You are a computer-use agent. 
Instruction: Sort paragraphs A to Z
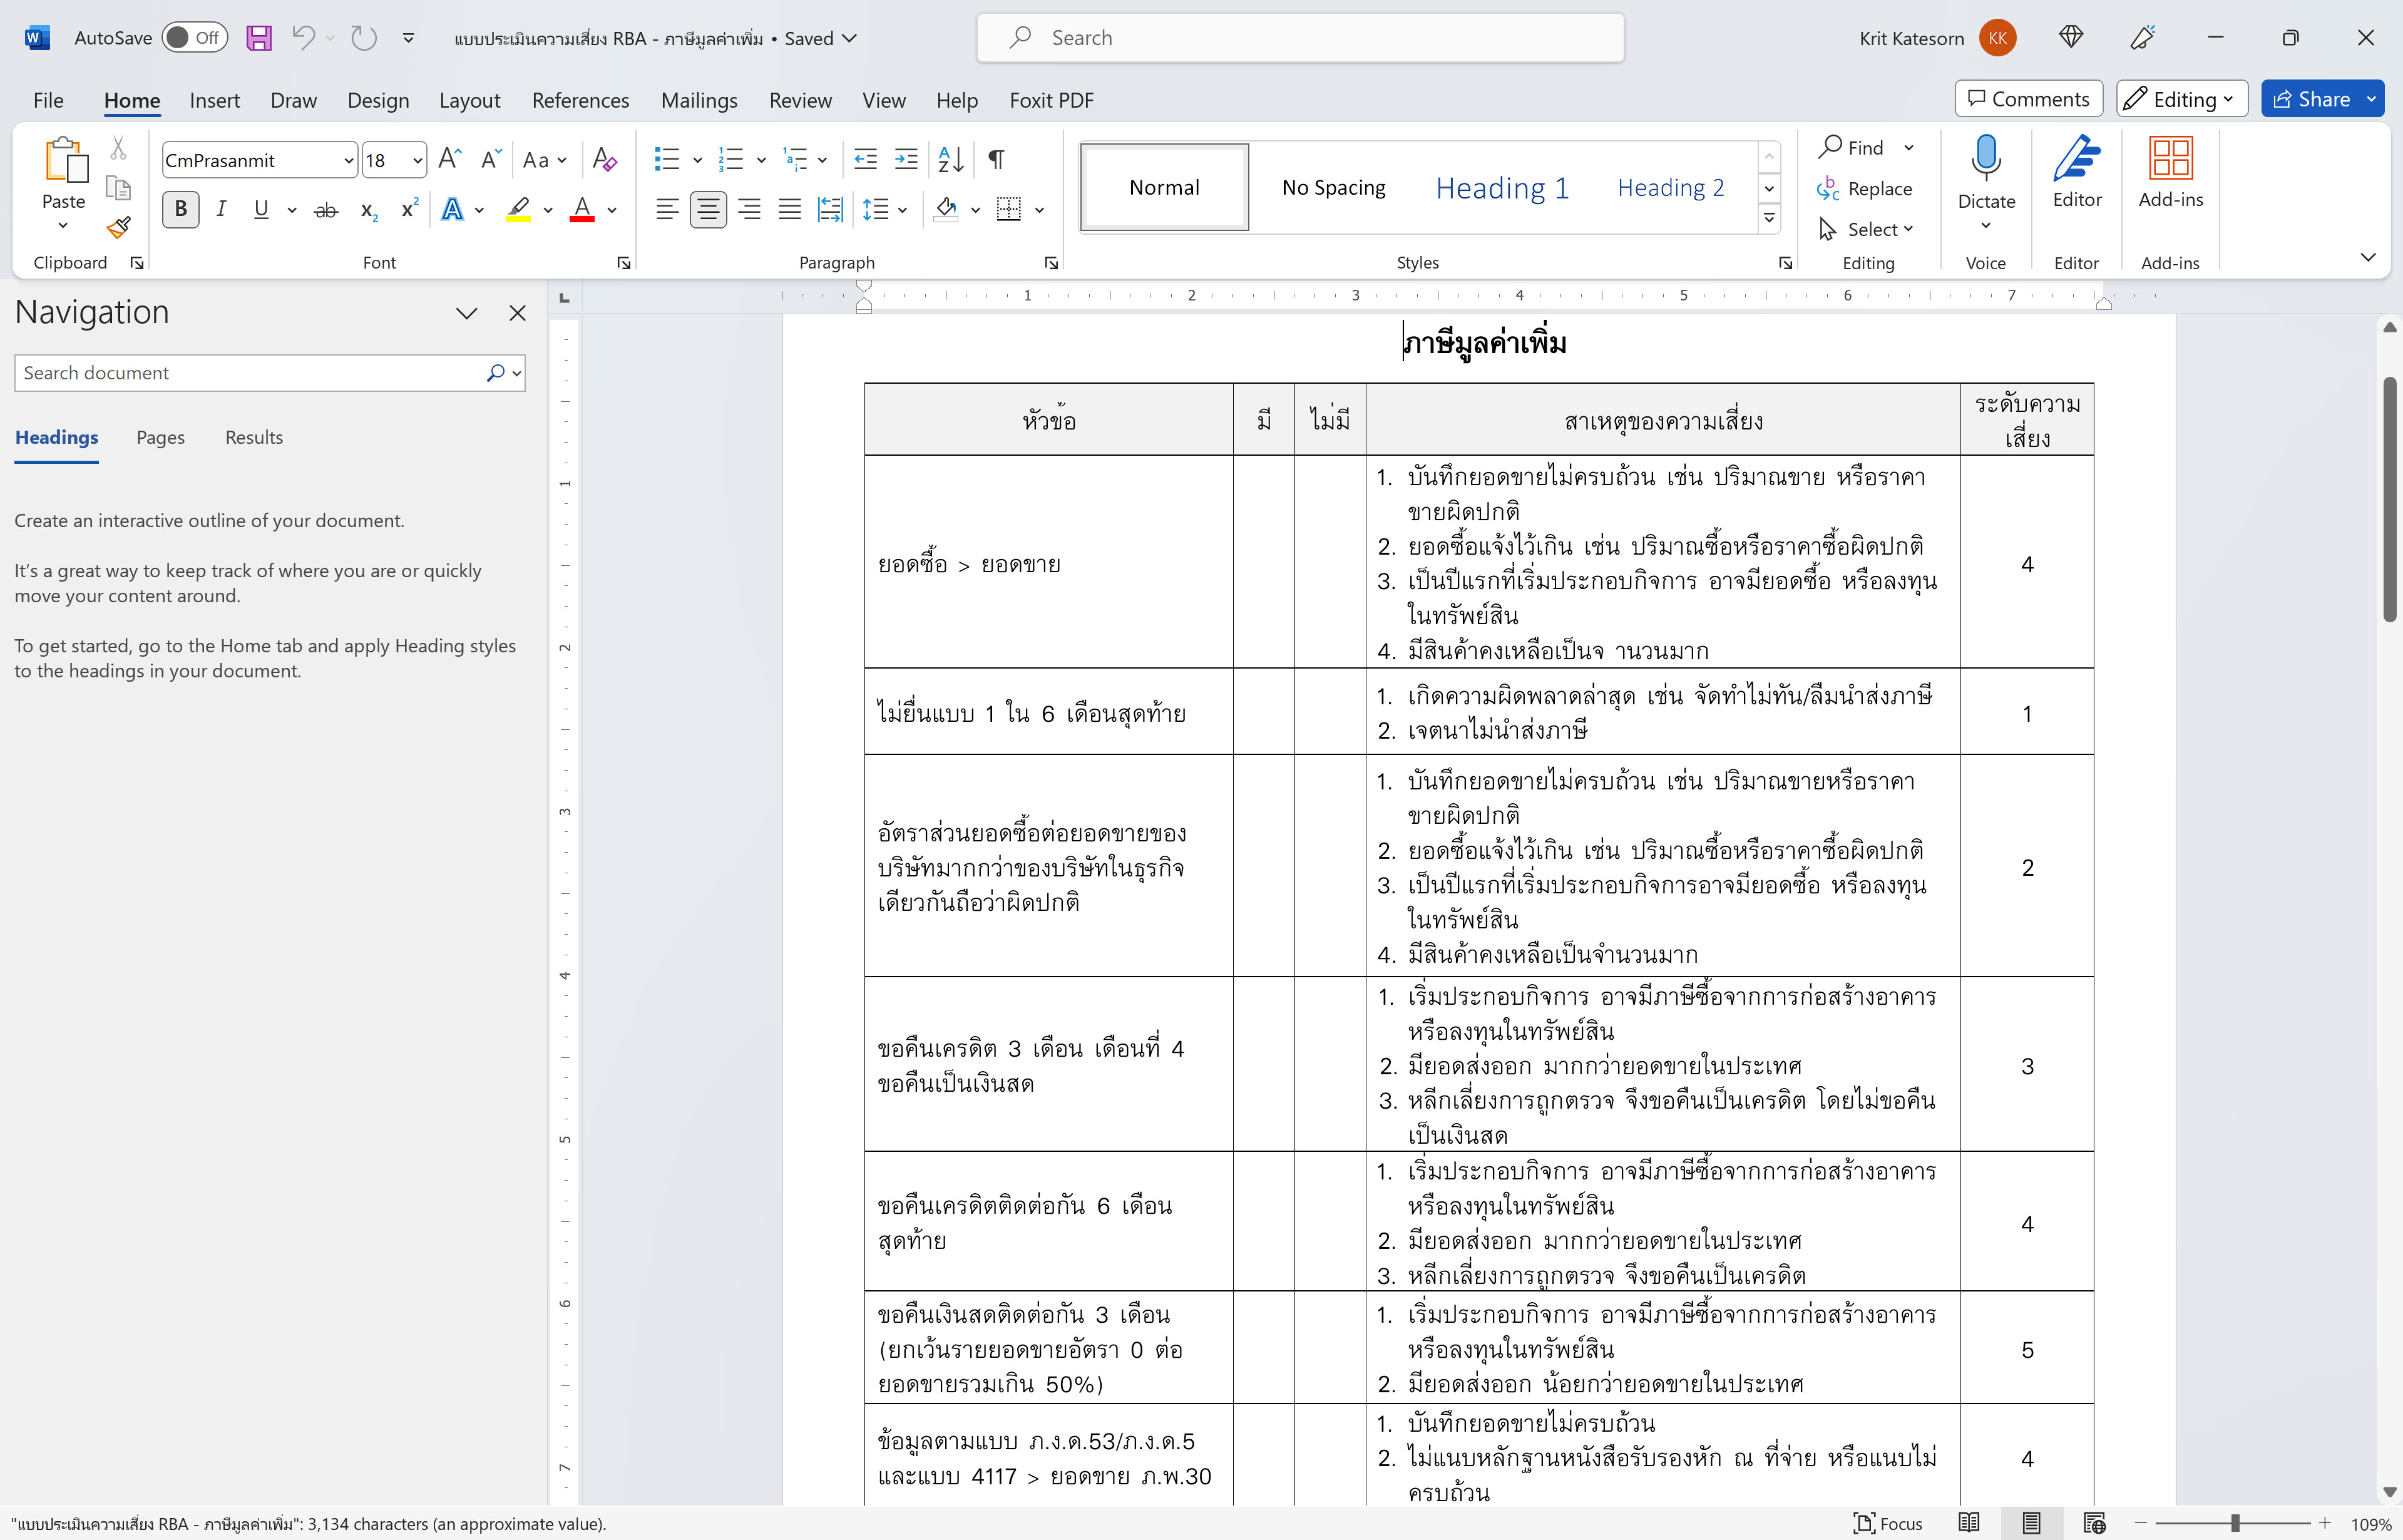(951, 159)
